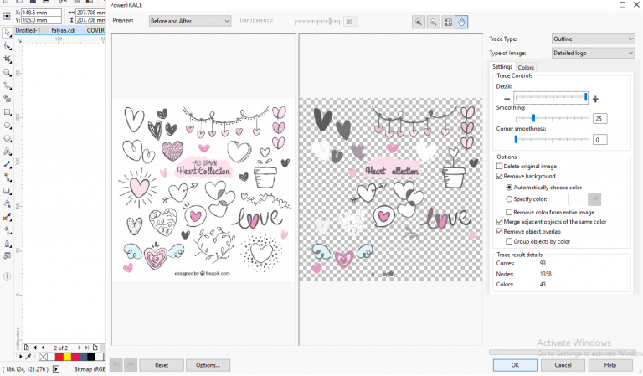Select the Rectangle tool
This screenshot has height=376, width=643.
coord(7,112)
